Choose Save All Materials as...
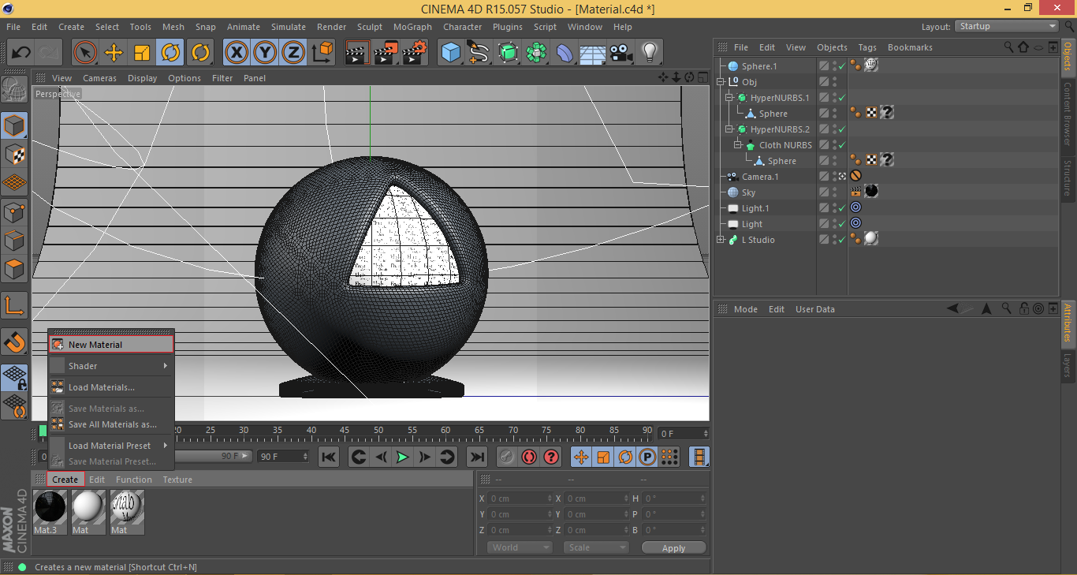 [111, 424]
